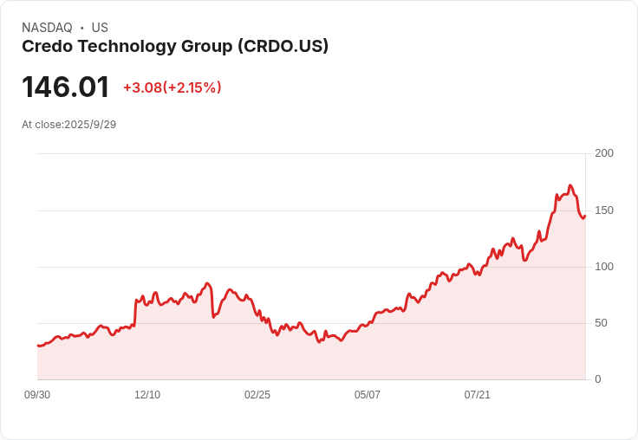Viewport: 638px width, 440px height.
Task: Select the 05/07 date on x-axis
Action: [x=367, y=395]
